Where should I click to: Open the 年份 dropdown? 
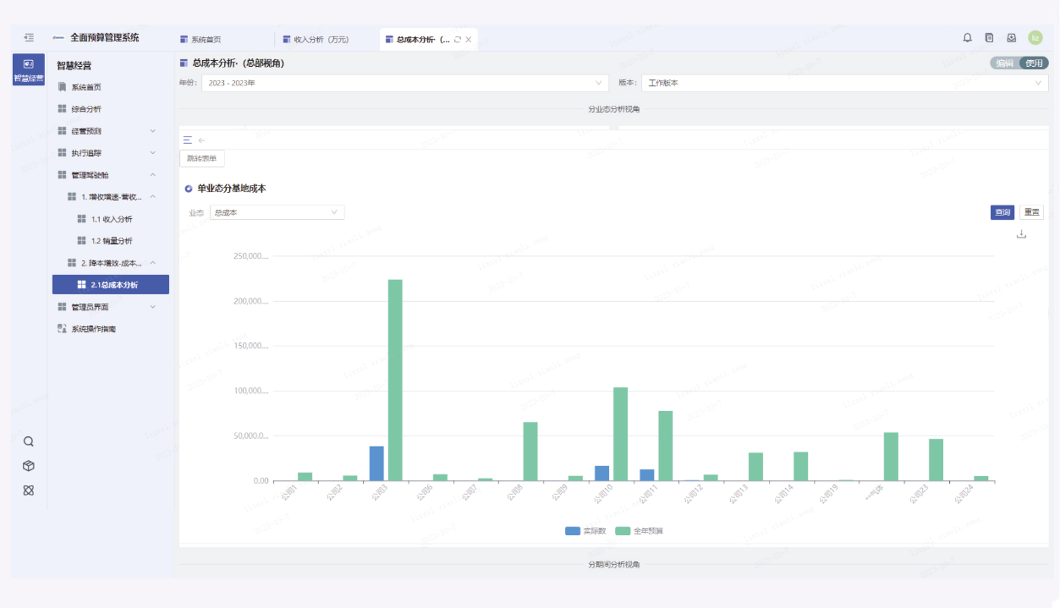(x=404, y=83)
